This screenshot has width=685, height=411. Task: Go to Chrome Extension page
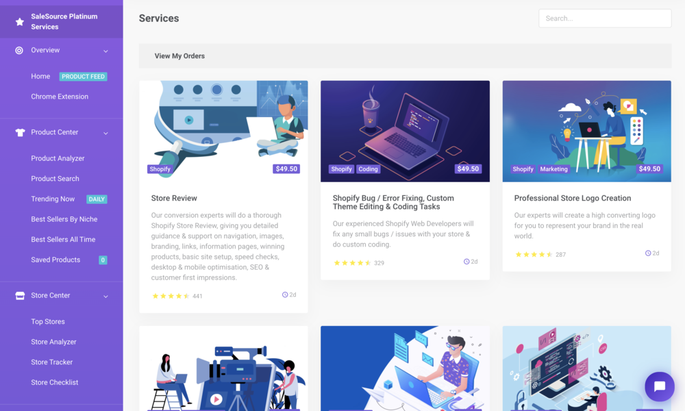(x=60, y=97)
